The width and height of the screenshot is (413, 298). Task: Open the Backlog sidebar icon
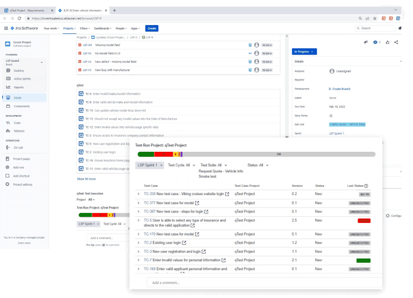[x=8, y=71]
